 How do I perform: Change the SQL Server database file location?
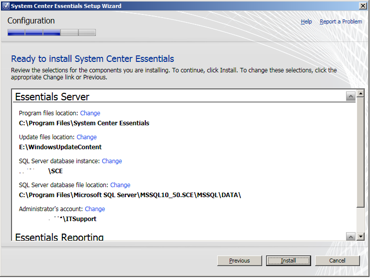click(x=120, y=185)
